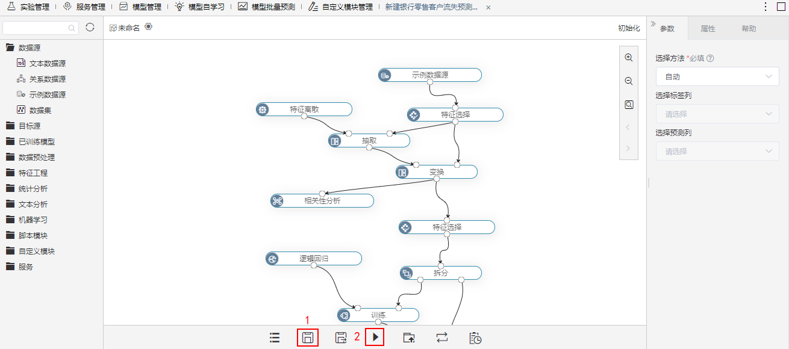Select the 特征离散 node on the canvas
The width and height of the screenshot is (789, 349).
pos(304,109)
